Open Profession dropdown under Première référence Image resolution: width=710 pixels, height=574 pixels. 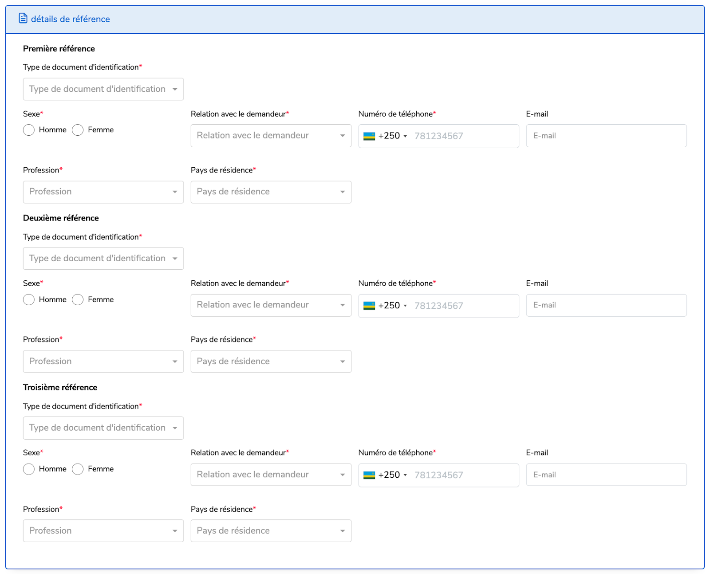(x=103, y=192)
